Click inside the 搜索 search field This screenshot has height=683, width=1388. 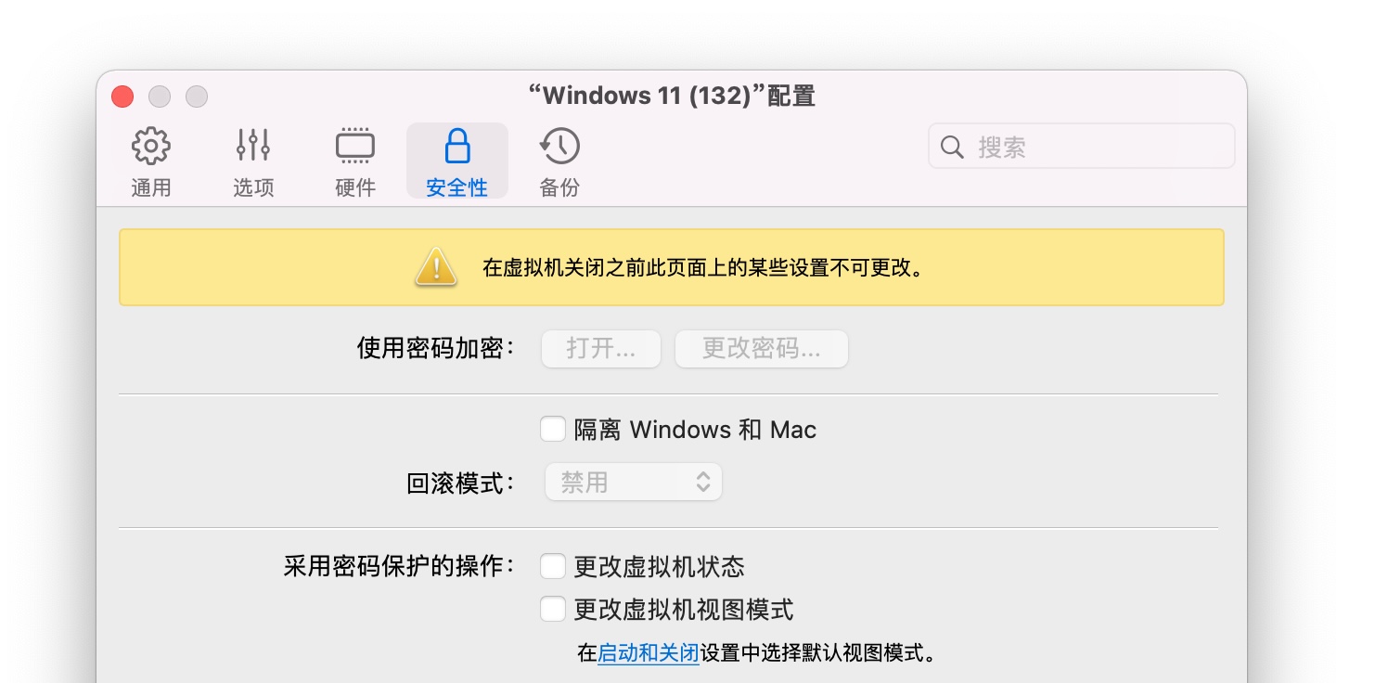[x=1067, y=146]
